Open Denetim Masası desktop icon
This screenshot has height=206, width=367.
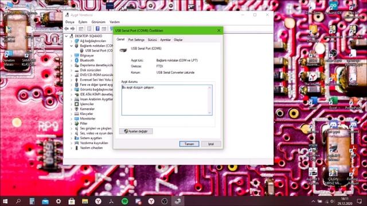click(9, 58)
